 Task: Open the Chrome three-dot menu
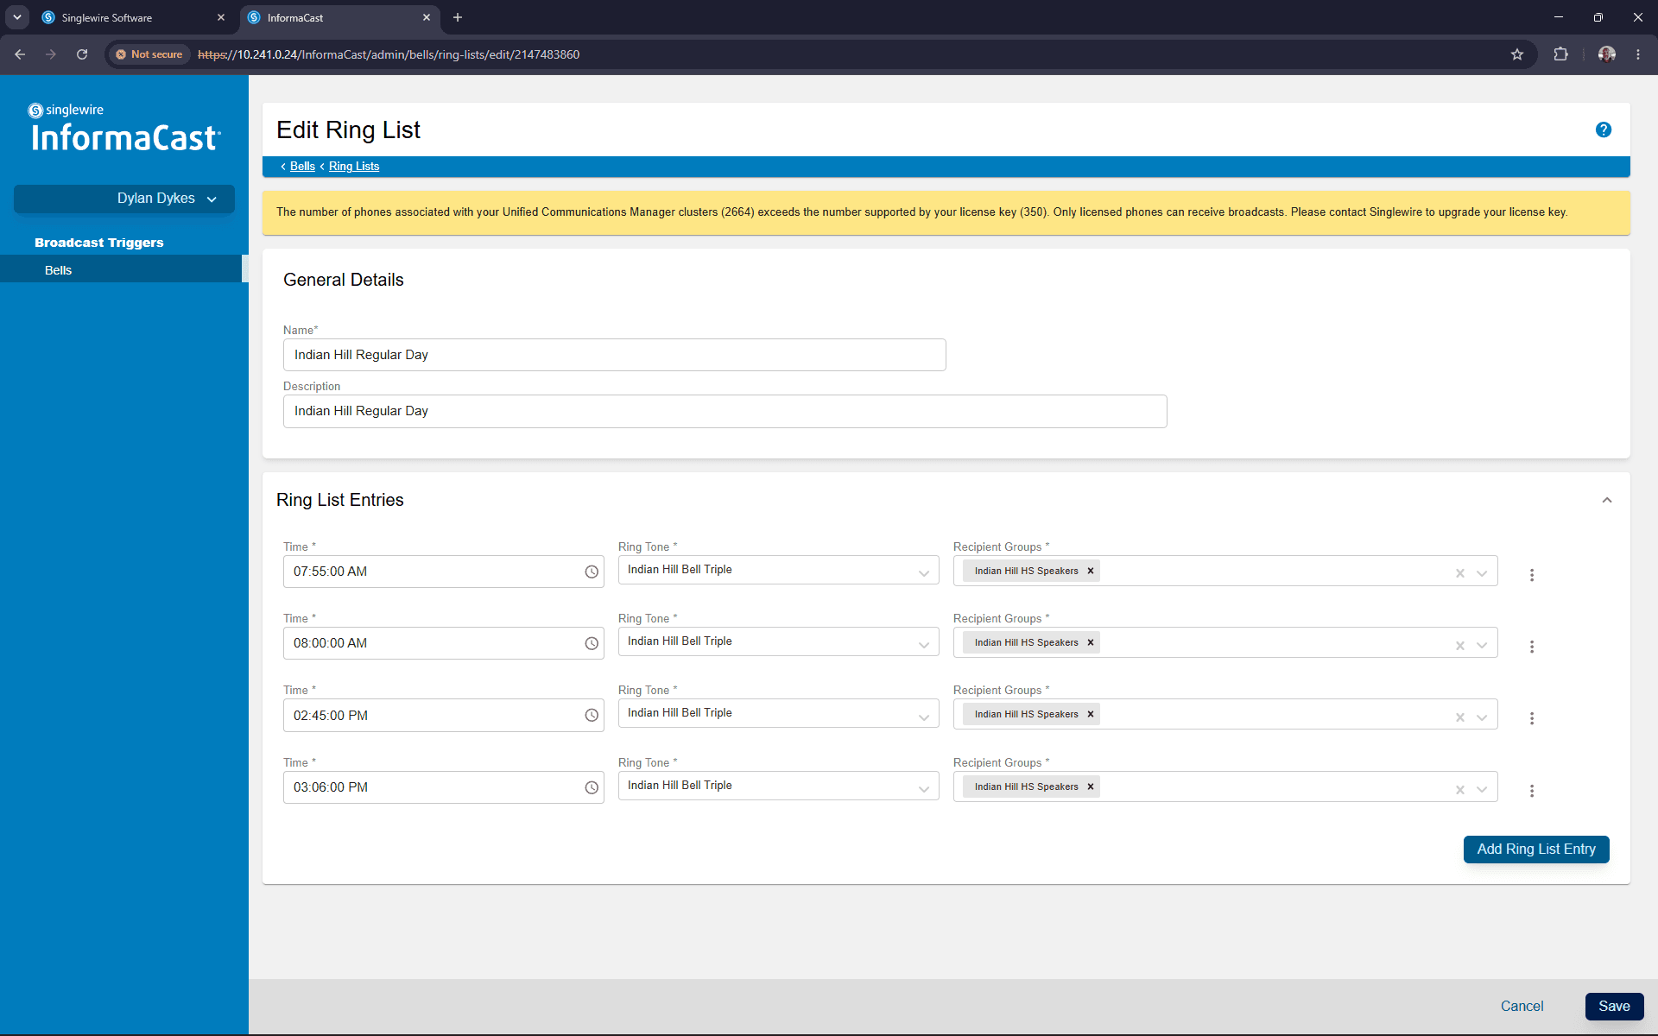1638,54
